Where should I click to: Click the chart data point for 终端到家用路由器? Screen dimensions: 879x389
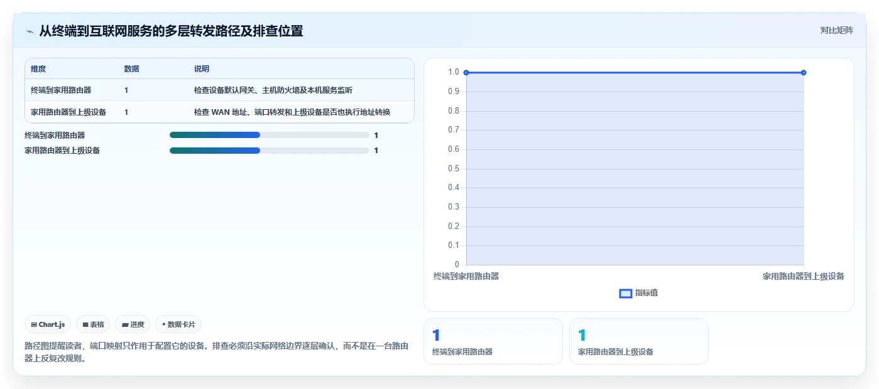(466, 73)
